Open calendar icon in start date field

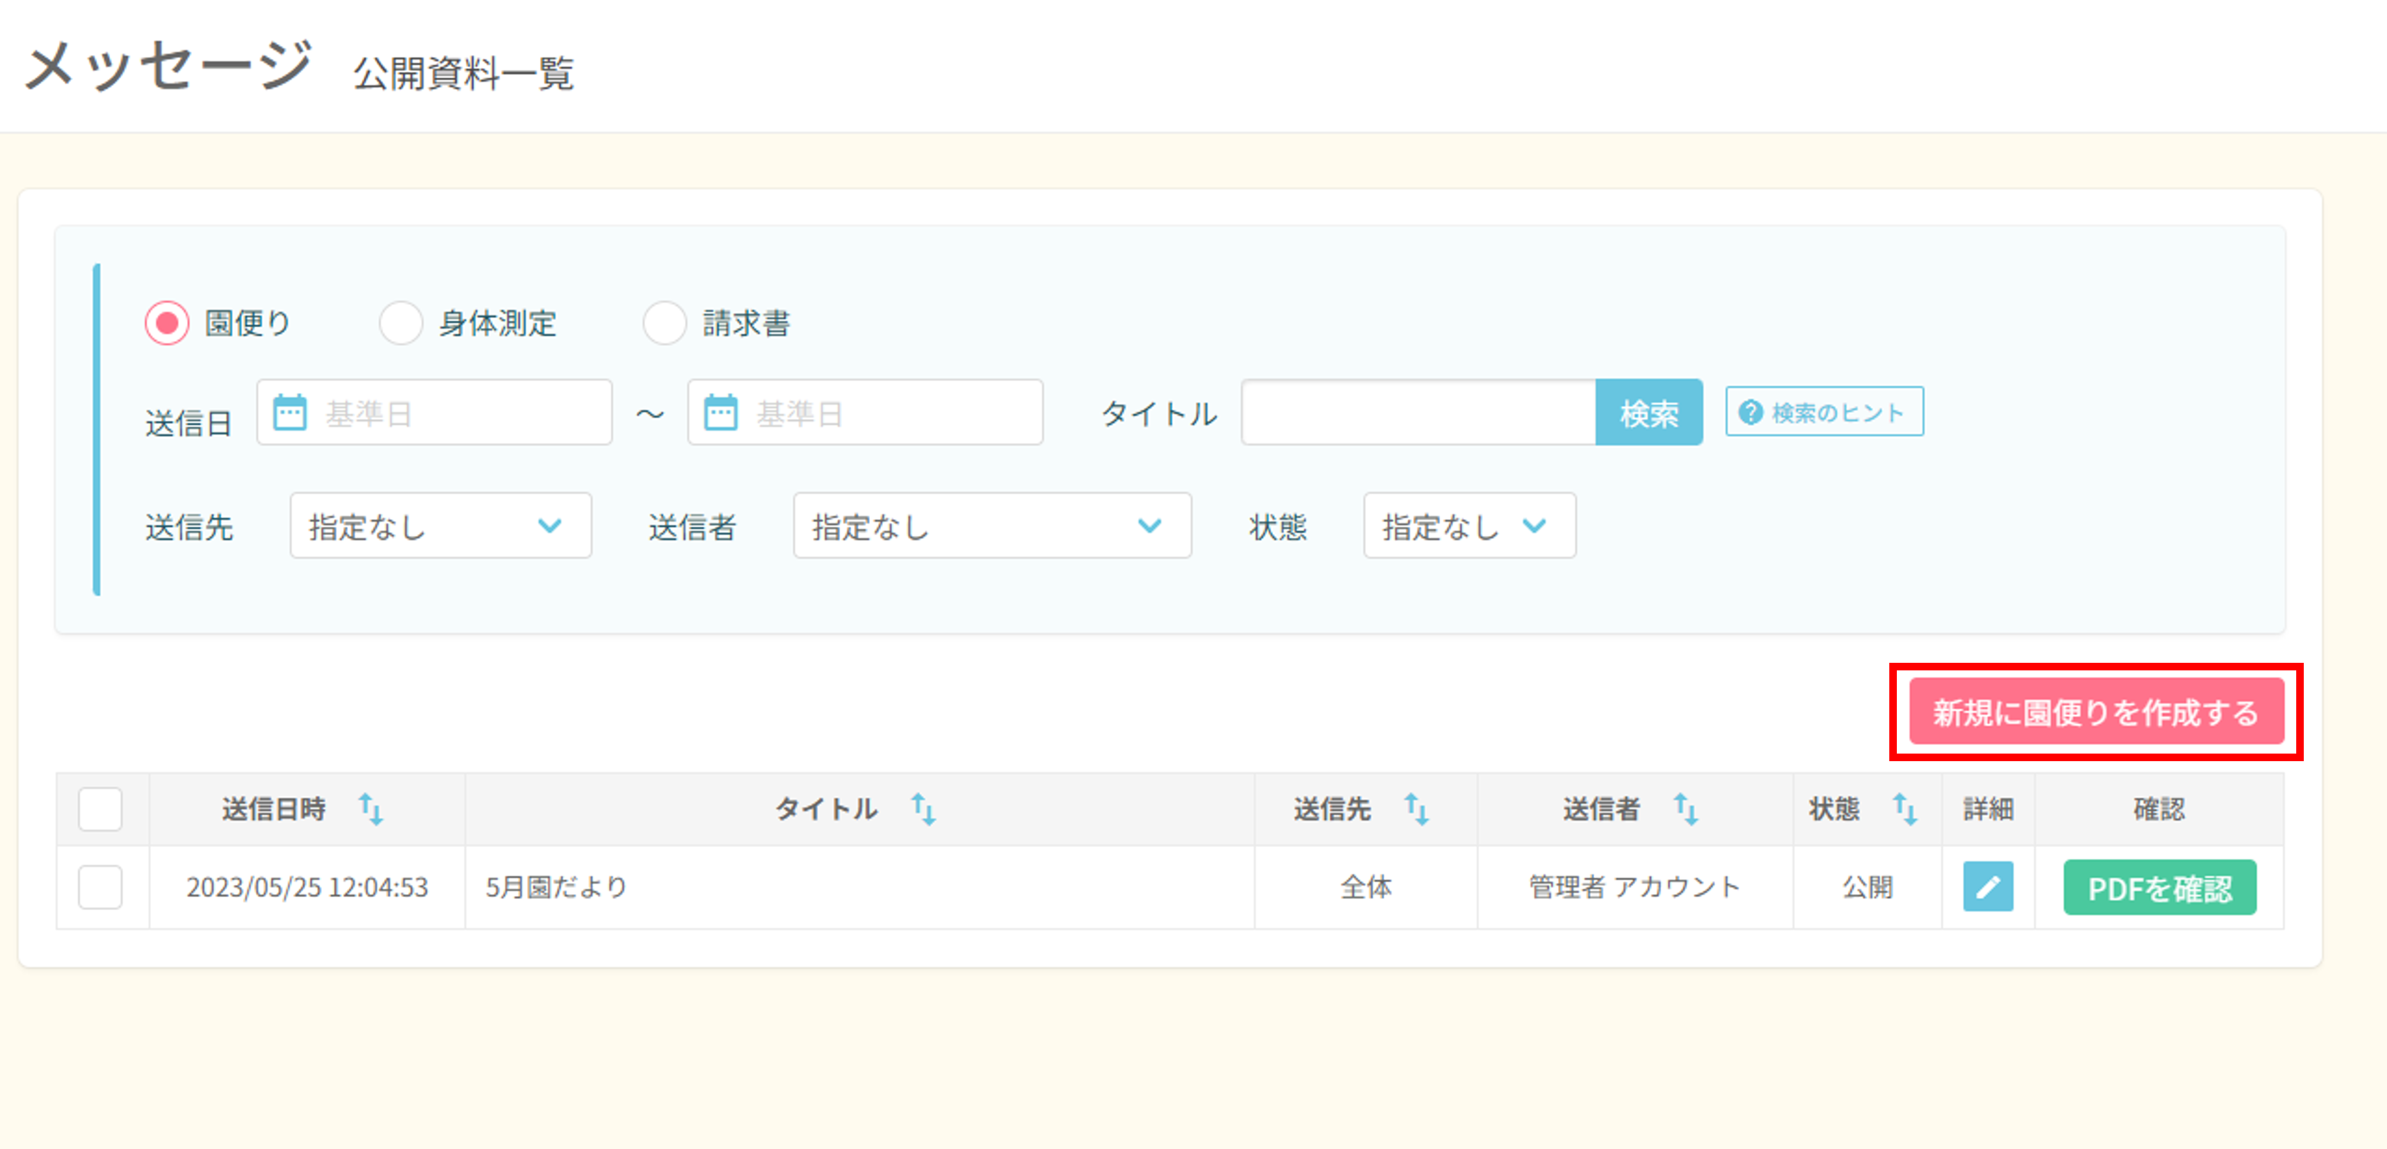pyautogui.click(x=289, y=413)
